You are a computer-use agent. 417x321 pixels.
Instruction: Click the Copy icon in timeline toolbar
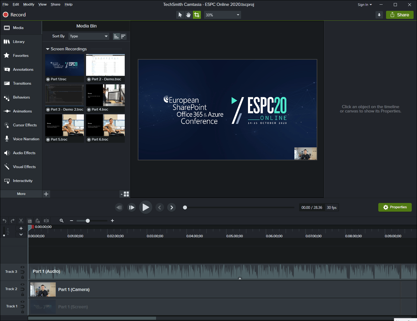(29, 221)
